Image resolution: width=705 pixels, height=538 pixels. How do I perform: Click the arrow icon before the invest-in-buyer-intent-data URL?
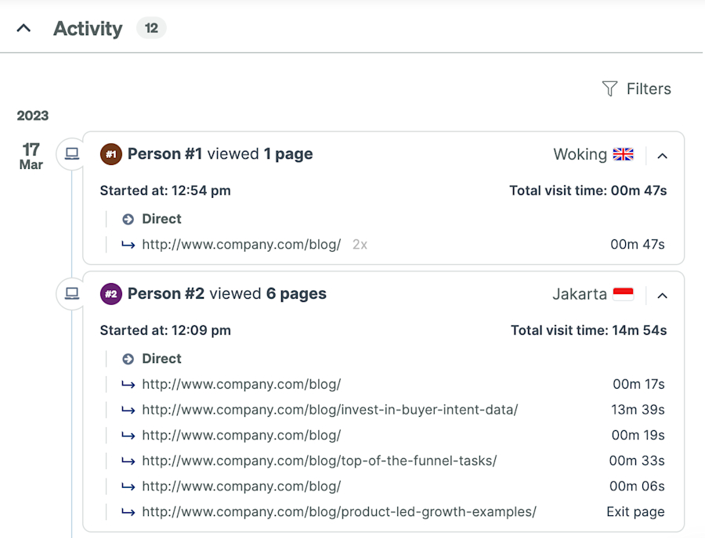coord(128,410)
